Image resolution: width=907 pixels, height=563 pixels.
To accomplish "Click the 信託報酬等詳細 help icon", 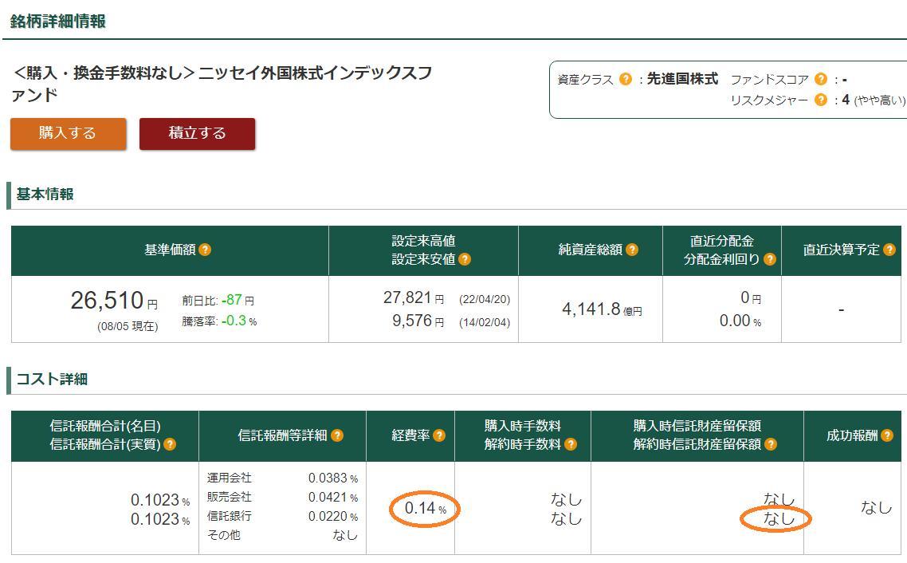I will (336, 435).
